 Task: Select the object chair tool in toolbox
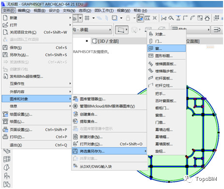pos(7,176)
